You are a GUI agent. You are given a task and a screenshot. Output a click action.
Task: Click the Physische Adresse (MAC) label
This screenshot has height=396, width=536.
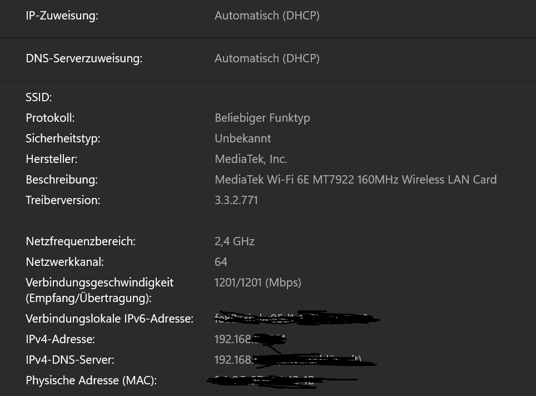pyautogui.click(x=91, y=380)
